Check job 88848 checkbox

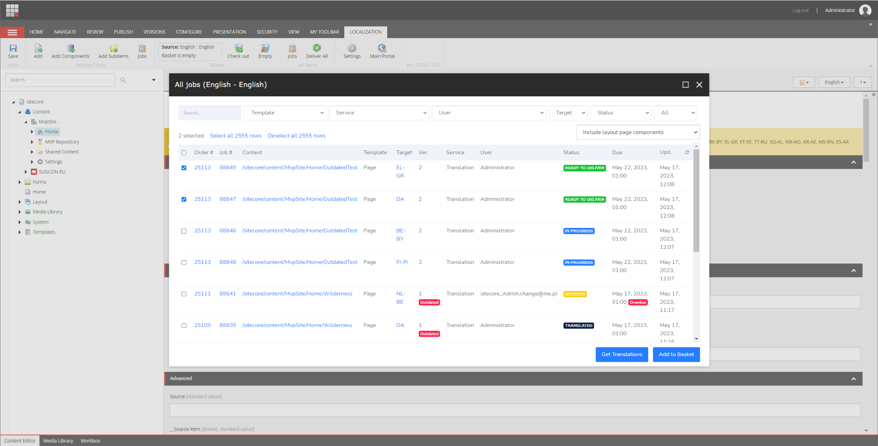point(184,262)
